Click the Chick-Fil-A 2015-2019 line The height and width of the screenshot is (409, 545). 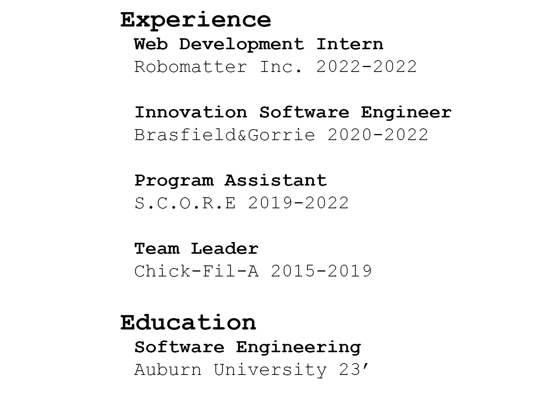253,272
